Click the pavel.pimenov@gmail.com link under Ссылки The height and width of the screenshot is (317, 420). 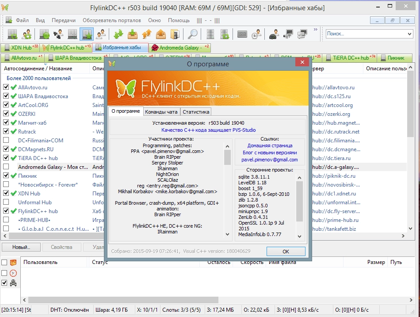pyautogui.click(x=270, y=160)
